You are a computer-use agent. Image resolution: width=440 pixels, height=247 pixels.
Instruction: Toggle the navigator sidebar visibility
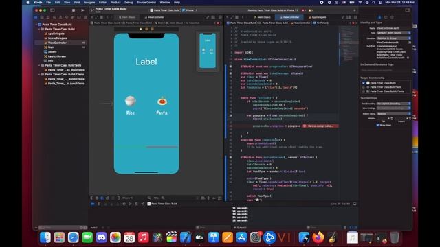pos(52,10)
